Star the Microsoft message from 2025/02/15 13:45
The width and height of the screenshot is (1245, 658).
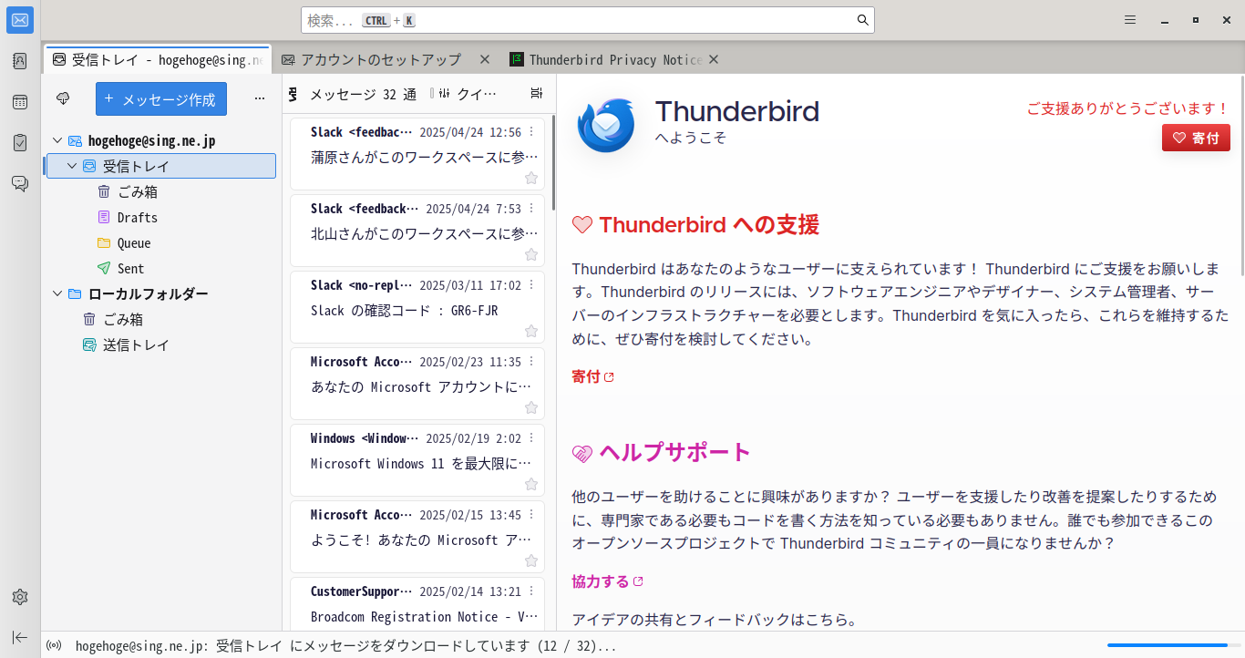coord(531,560)
